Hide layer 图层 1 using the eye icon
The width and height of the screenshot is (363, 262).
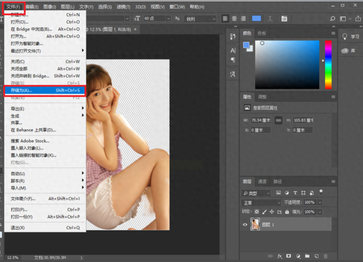[x=245, y=224]
